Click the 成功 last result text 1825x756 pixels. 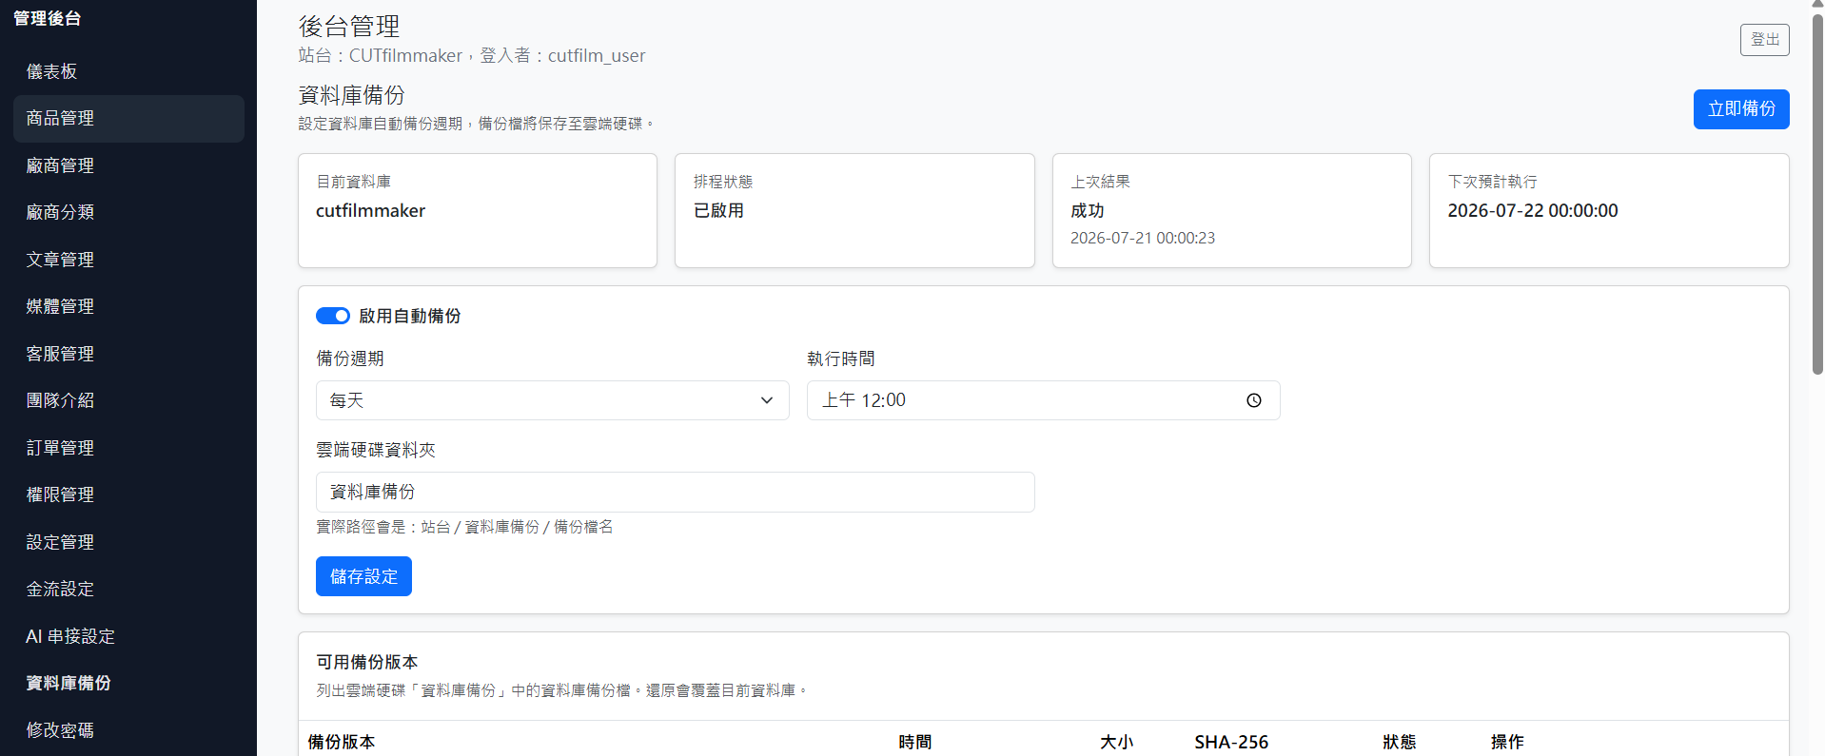click(1088, 211)
